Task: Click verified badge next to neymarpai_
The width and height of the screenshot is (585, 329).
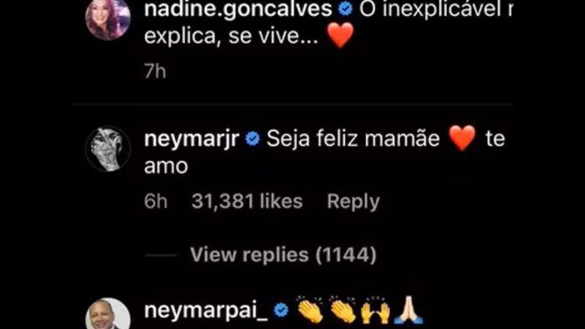Action: tap(281, 310)
